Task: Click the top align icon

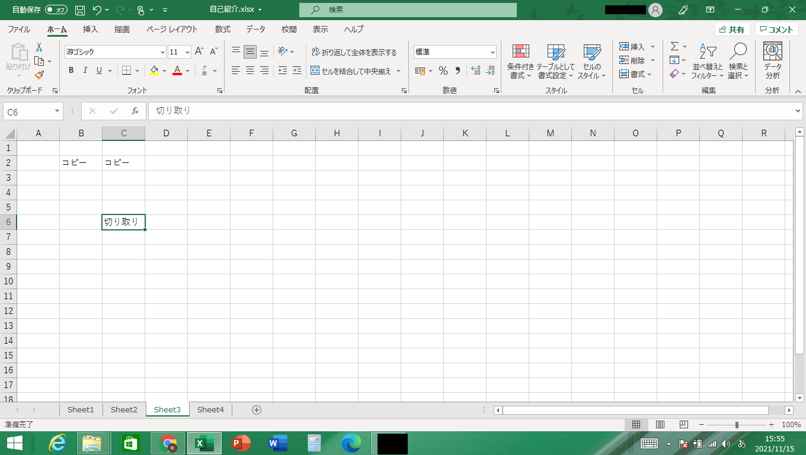Action: tap(236, 52)
